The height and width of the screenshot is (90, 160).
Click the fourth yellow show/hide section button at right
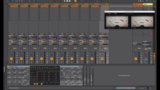[154, 59]
